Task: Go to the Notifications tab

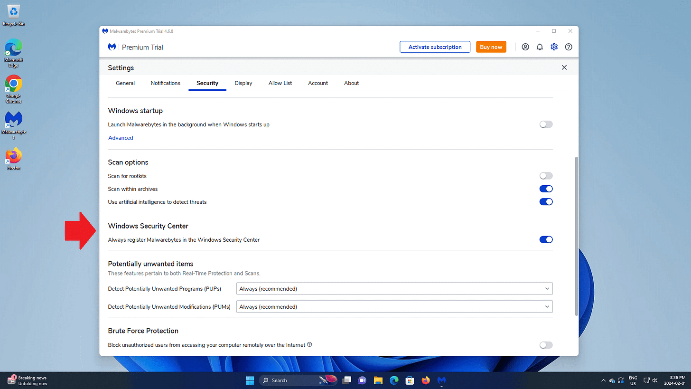Action: 165,83
